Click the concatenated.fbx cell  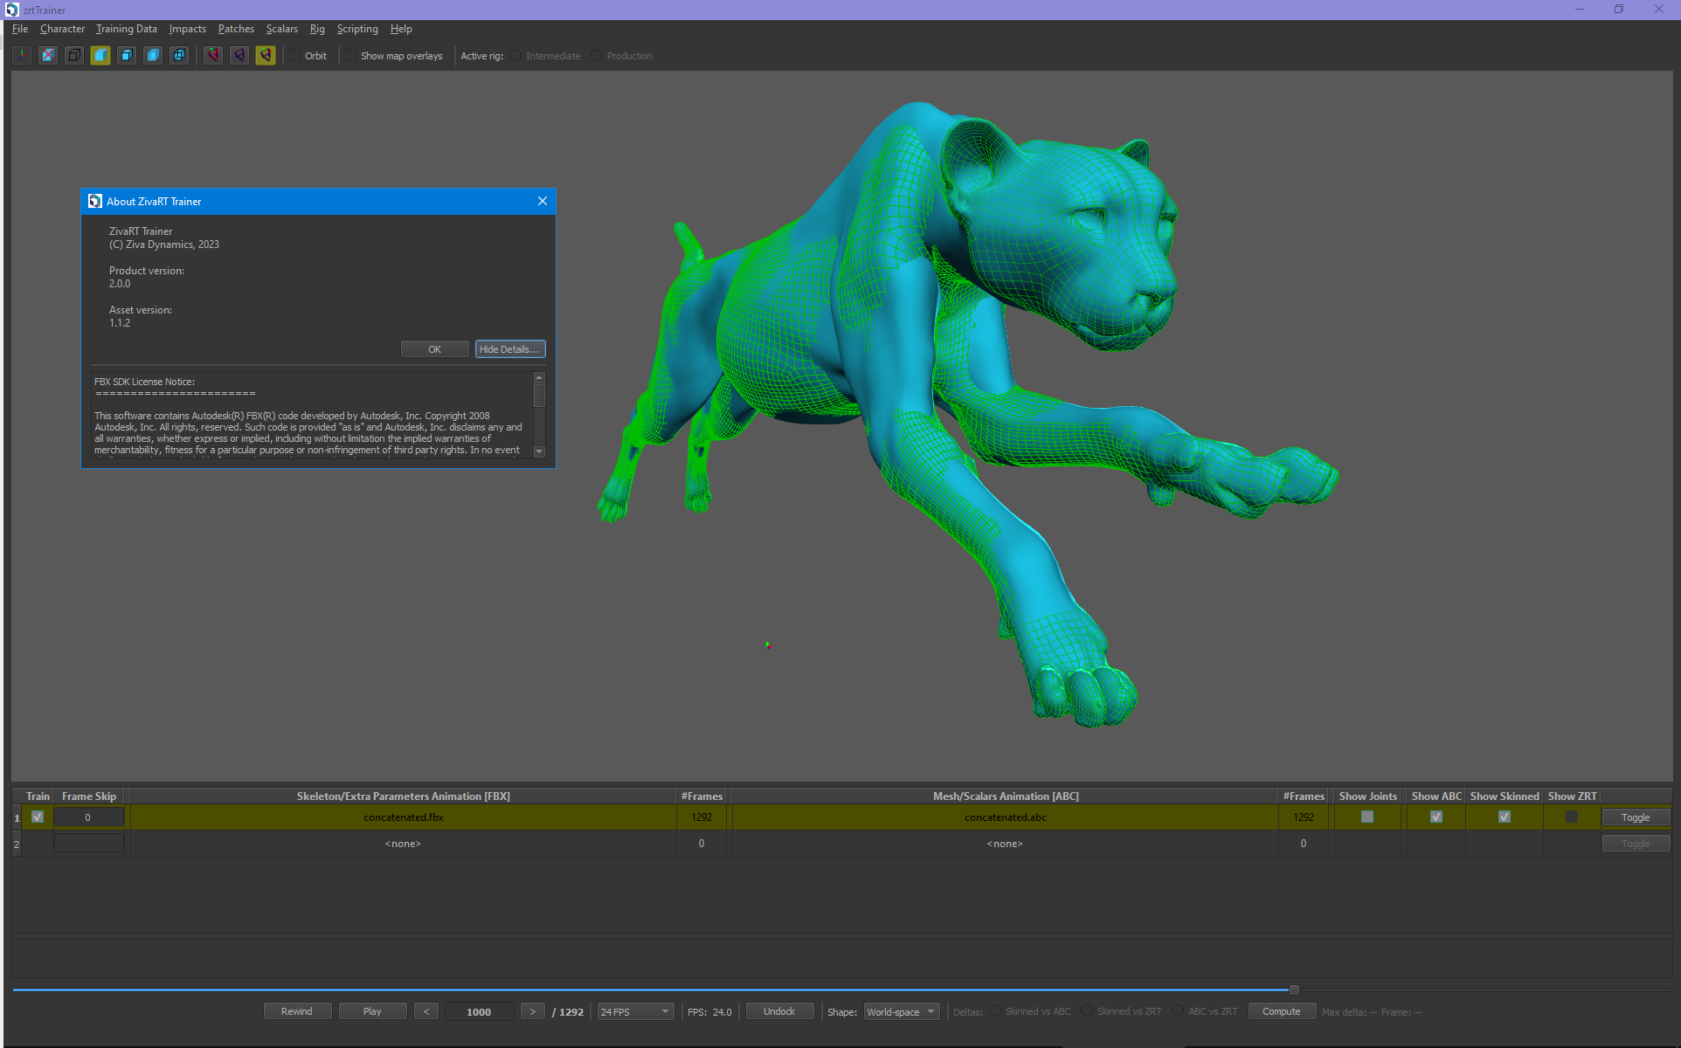(403, 817)
